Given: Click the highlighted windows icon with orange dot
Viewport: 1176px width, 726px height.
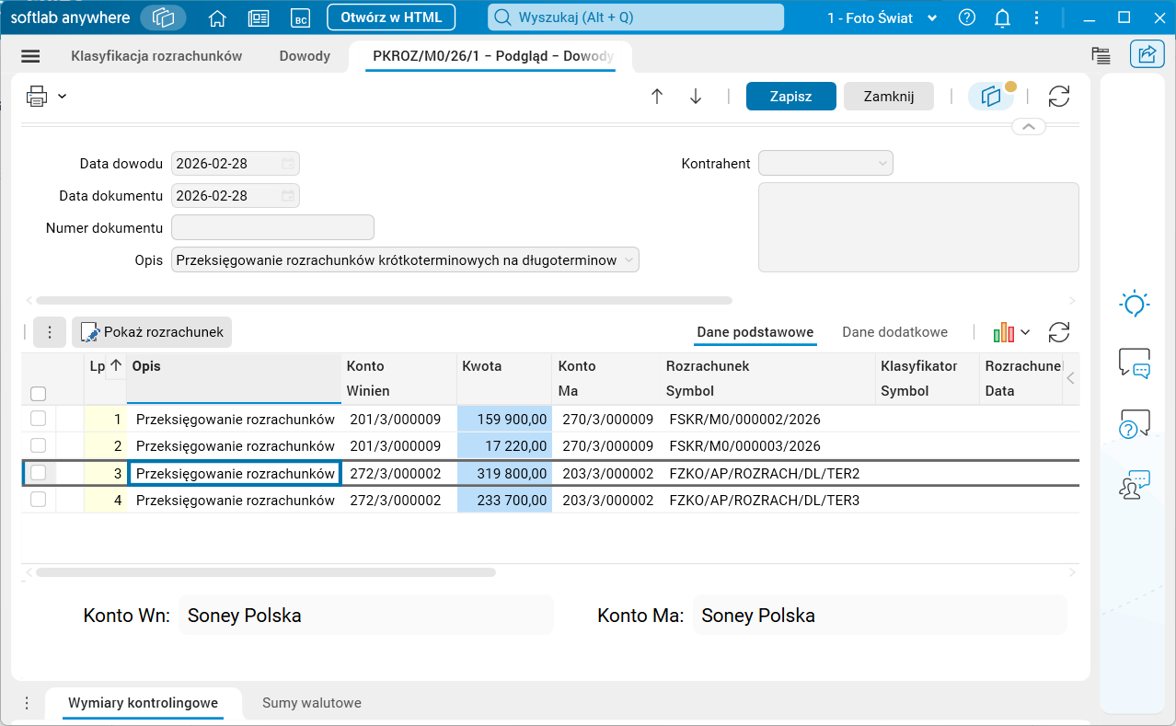Looking at the screenshot, I should coord(991,97).
